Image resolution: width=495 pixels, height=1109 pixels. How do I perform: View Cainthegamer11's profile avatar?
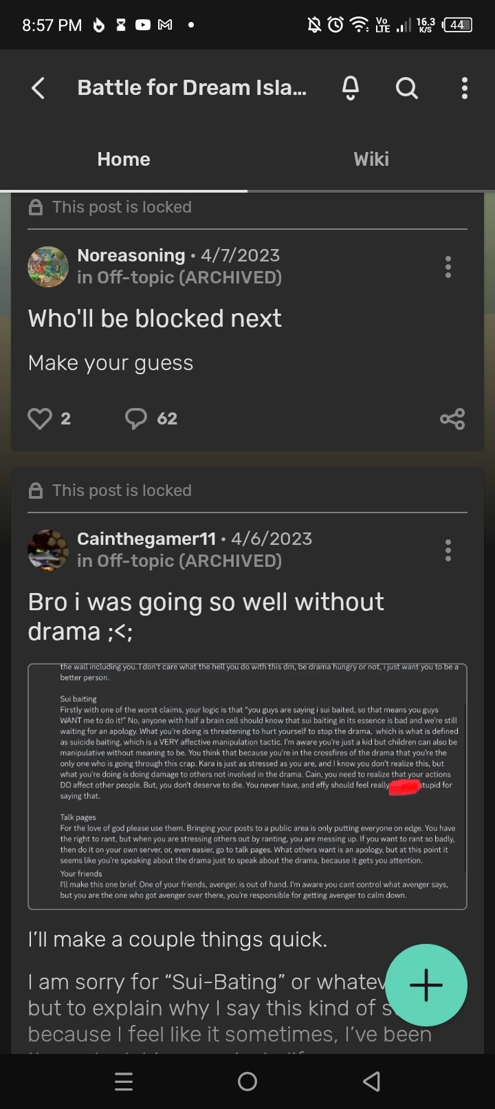48,550
